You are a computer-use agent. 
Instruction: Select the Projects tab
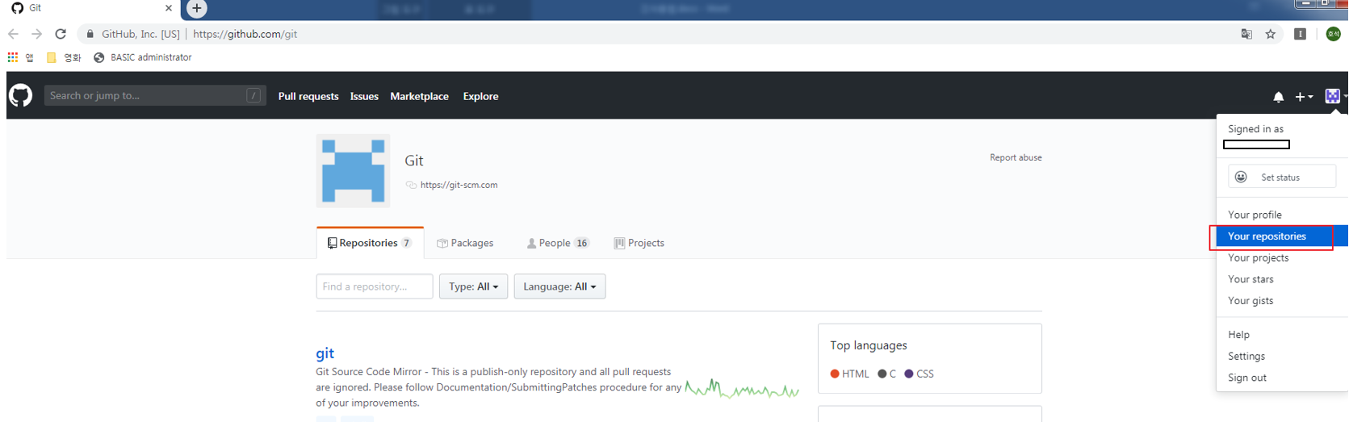tap(639, 243)
